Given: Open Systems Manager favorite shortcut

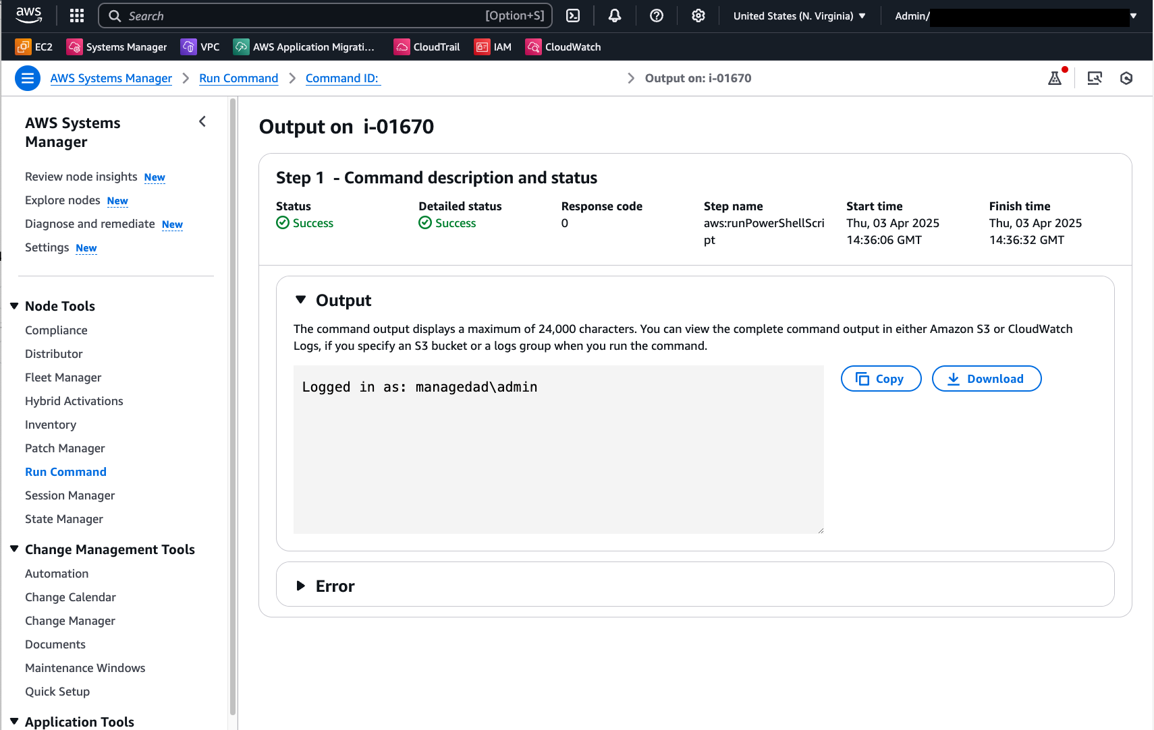Looking at the screenshot, I should (117, 47).
